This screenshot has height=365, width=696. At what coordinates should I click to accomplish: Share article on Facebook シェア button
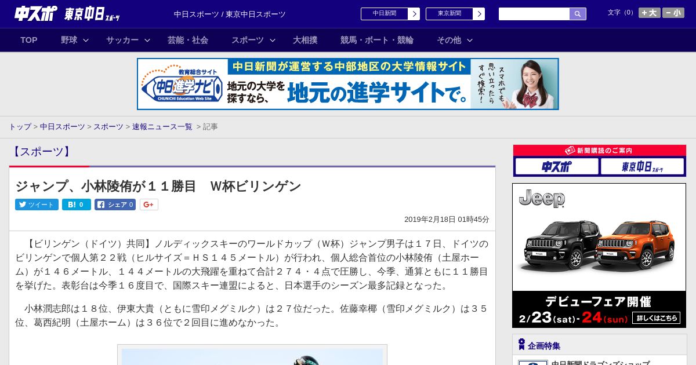pyautogui.click(x=115, y=205)
